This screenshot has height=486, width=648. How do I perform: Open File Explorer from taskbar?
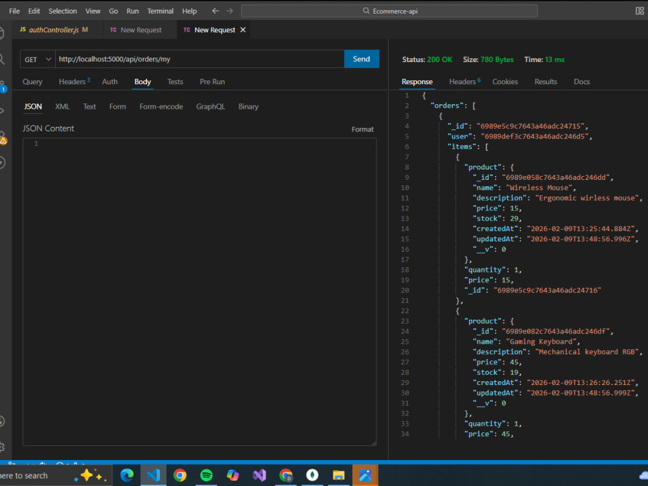(338, 475)
